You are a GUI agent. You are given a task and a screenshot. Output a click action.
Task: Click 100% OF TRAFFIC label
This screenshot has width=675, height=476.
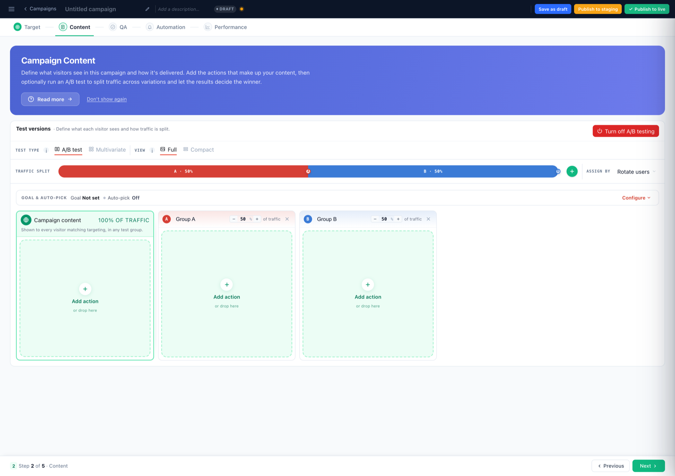pos(124,220)
